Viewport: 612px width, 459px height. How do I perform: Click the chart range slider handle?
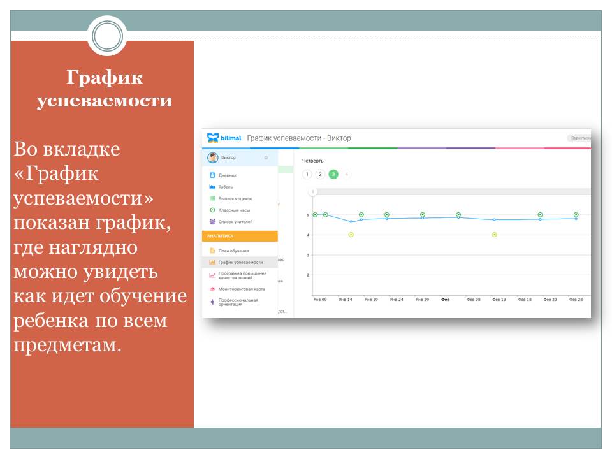(312, 191)
